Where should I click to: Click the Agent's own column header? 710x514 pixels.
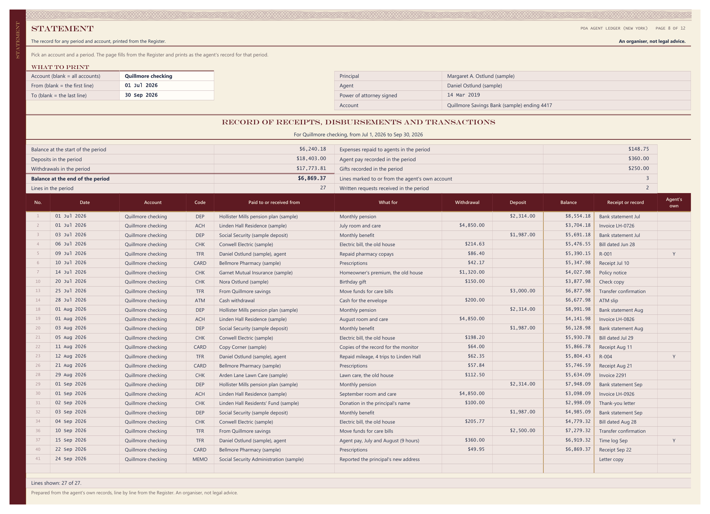[x=674, y=202]
